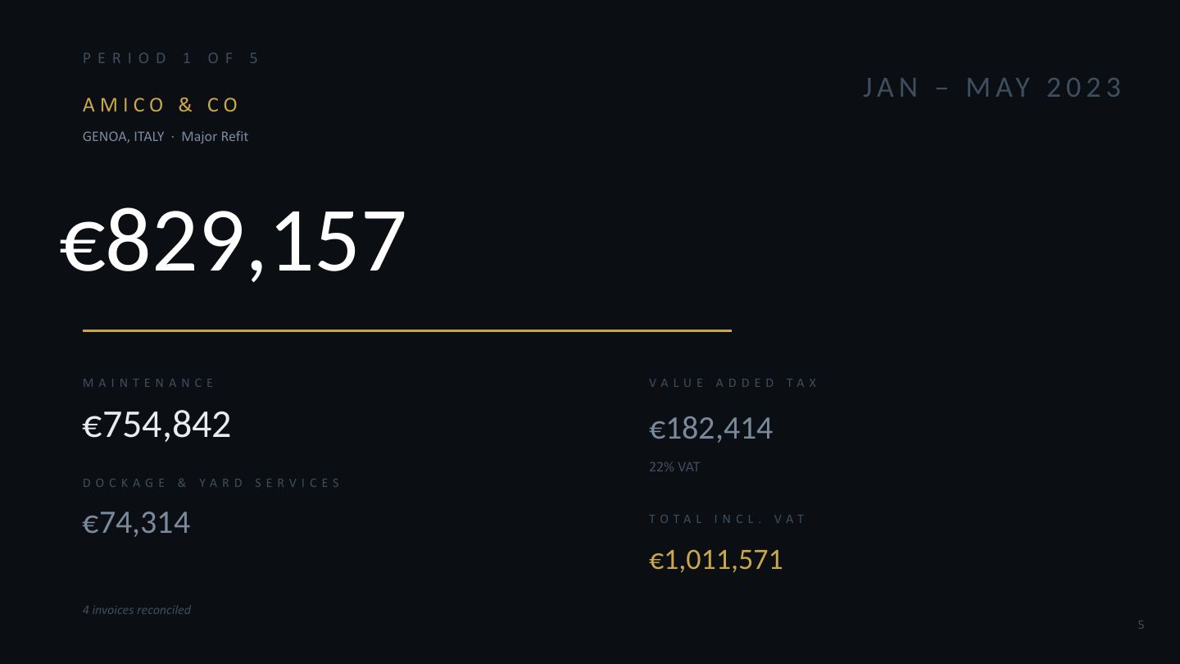1180x664 pixels.
Task: Click the Major Refit subtitle text
Action: click(215, 137)
